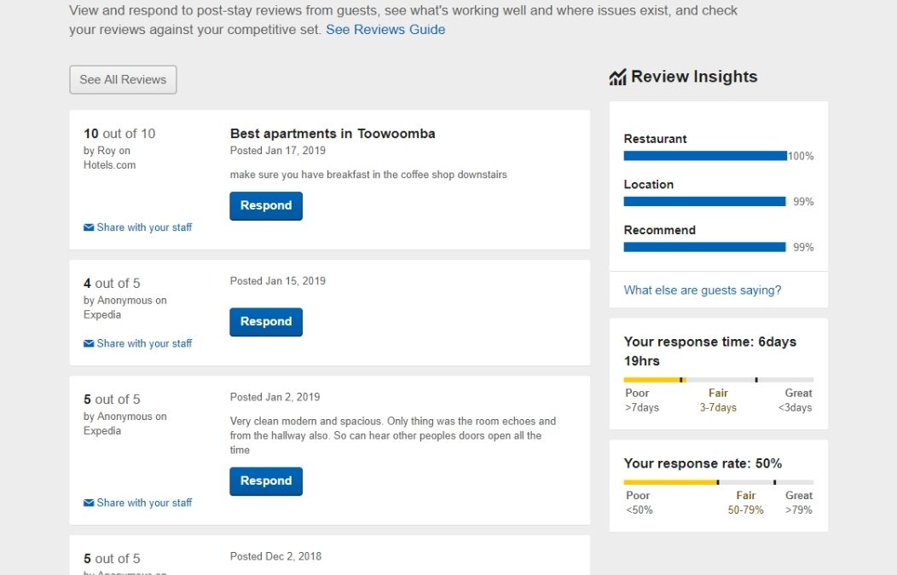
Task: Click the Review Insights chart icon
Action: click(617, 78)
